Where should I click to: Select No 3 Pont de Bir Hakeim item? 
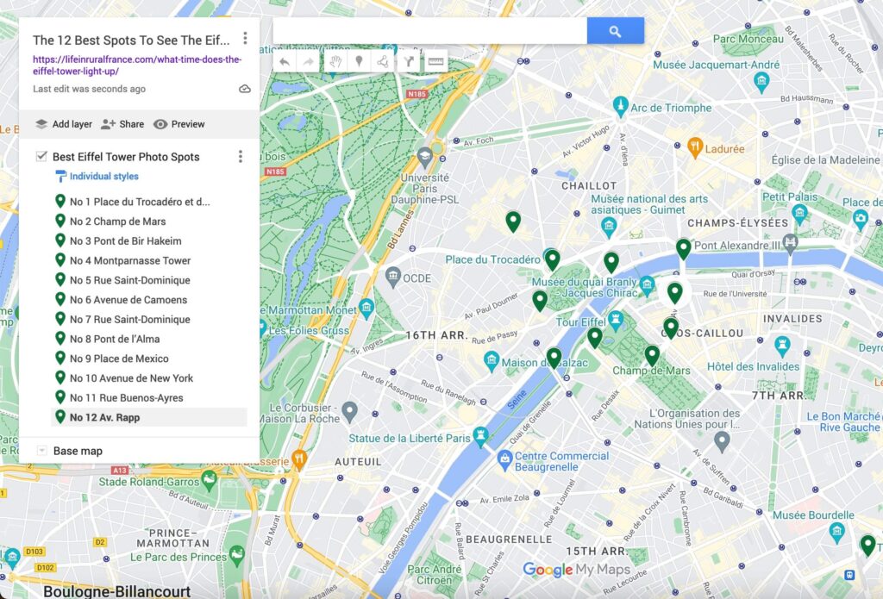click(x=148, y=241)
